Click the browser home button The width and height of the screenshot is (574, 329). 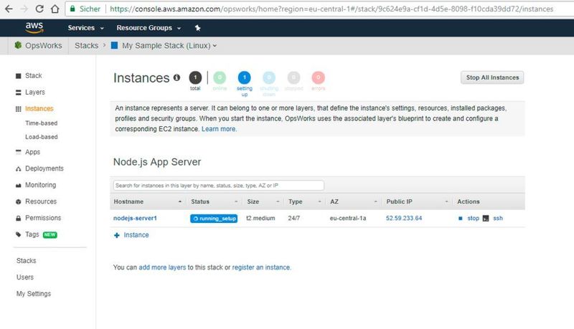pyautogui.click(x=55, y=9)
